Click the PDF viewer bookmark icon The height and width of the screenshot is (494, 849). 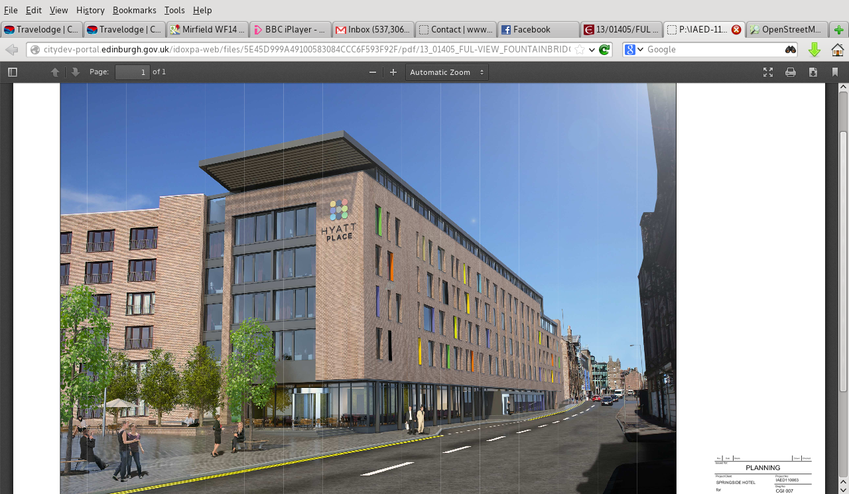[x=835, y=72]
